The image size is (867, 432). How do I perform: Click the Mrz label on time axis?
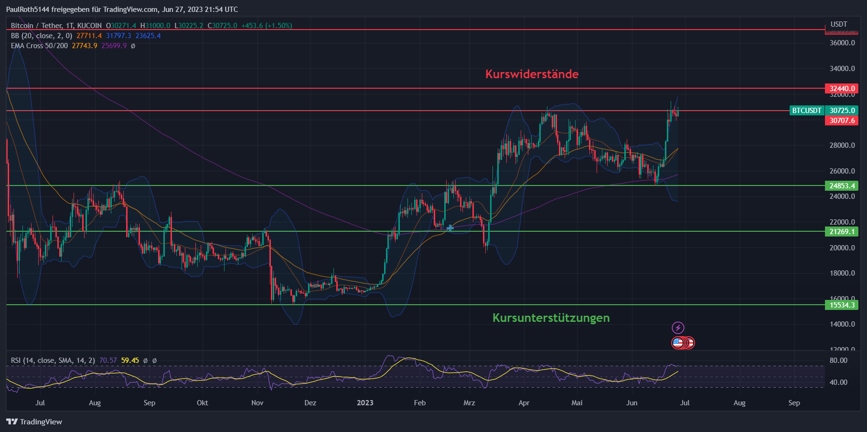point(469,403)
